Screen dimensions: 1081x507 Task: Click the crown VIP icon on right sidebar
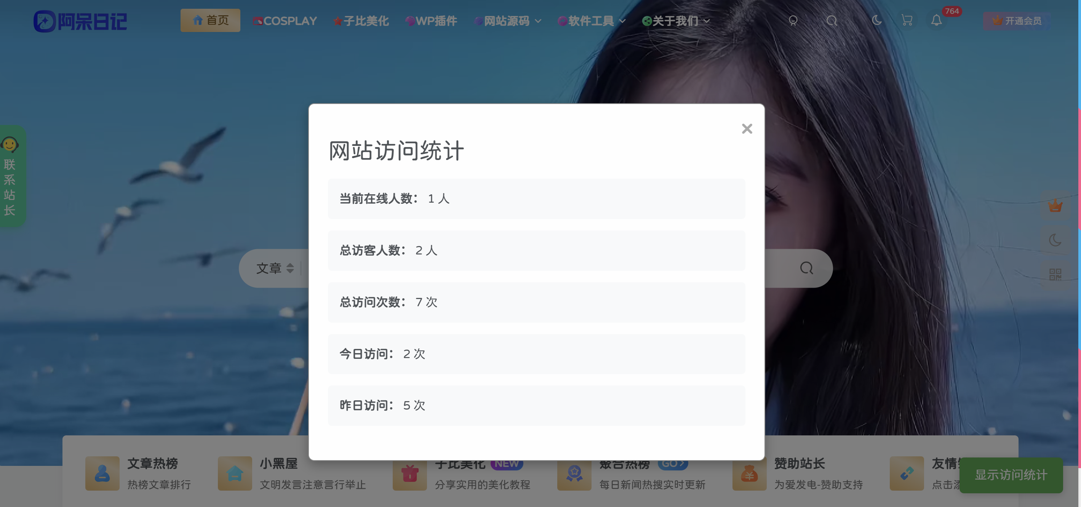pos(1055,206)
